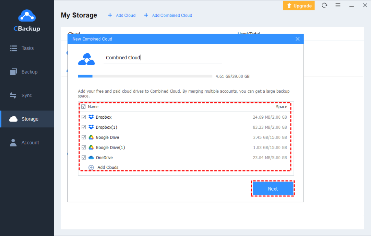Select the Sync sidebar icon
The width and height of the screenshot is (371, 236).
[x=13, y=95]
